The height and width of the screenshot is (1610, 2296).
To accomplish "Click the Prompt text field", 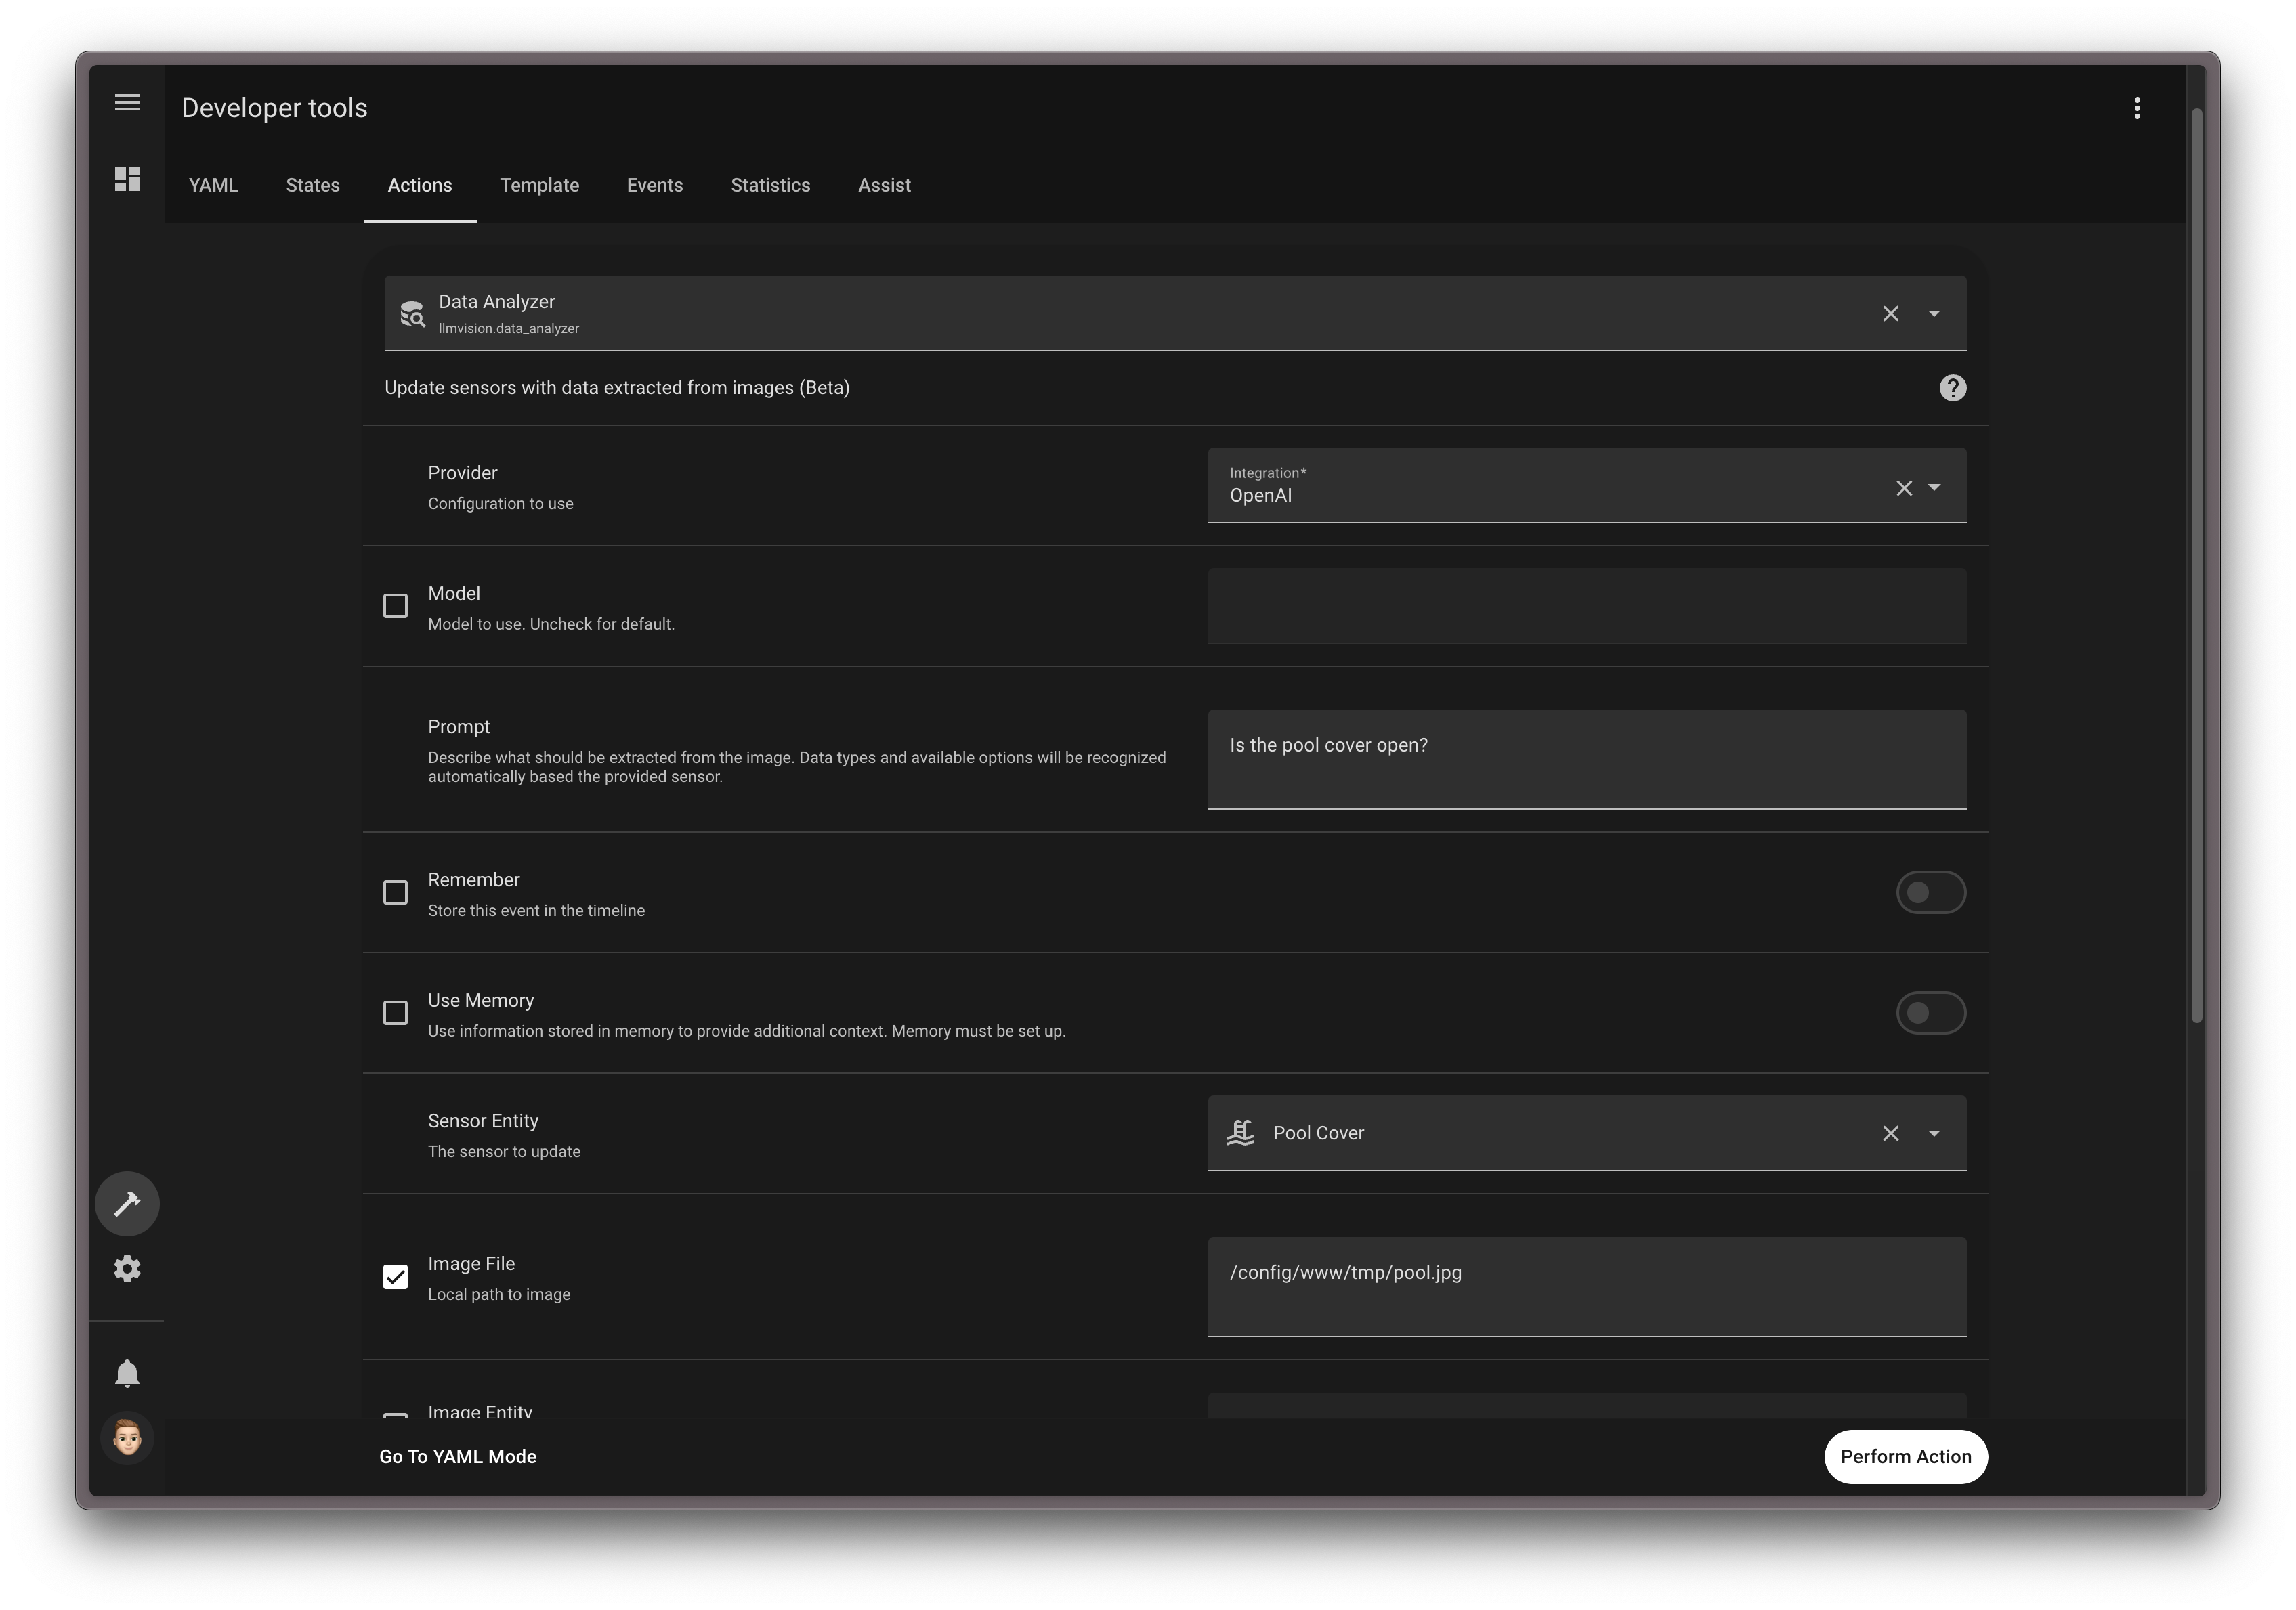I will (x=1586, y=760).
